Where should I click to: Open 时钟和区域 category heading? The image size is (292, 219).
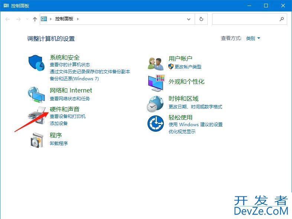click(x=184, y=98)
